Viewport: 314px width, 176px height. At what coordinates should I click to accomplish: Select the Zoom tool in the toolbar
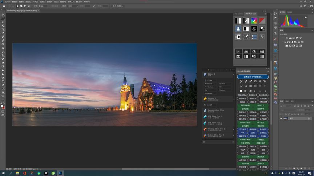coord(3,96)
